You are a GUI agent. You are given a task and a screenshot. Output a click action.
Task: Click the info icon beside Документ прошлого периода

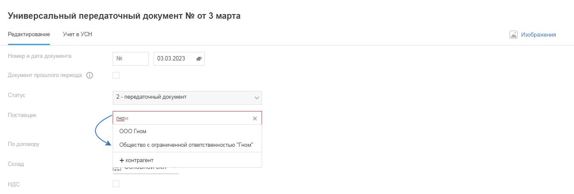click(x=90, y=76)
